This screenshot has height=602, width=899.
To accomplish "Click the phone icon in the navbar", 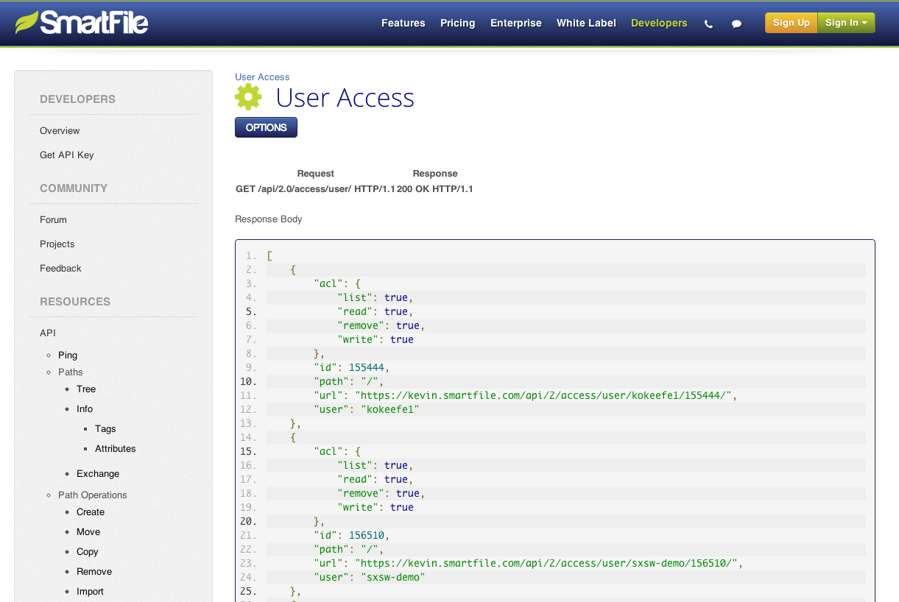I will (708, 24).
